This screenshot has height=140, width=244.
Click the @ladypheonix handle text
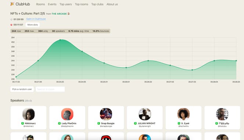(x=67, y=126)
